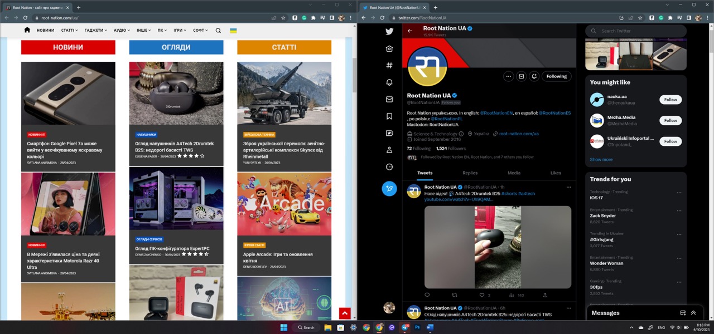Switch to the Replies tab
The image size is (714, 334).
(x=470, y=173)
